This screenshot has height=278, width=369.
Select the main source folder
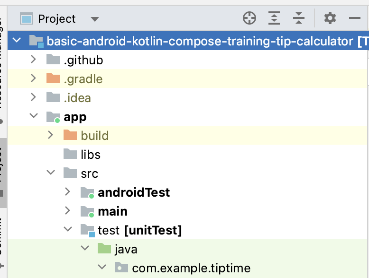(x=112, y=211)
